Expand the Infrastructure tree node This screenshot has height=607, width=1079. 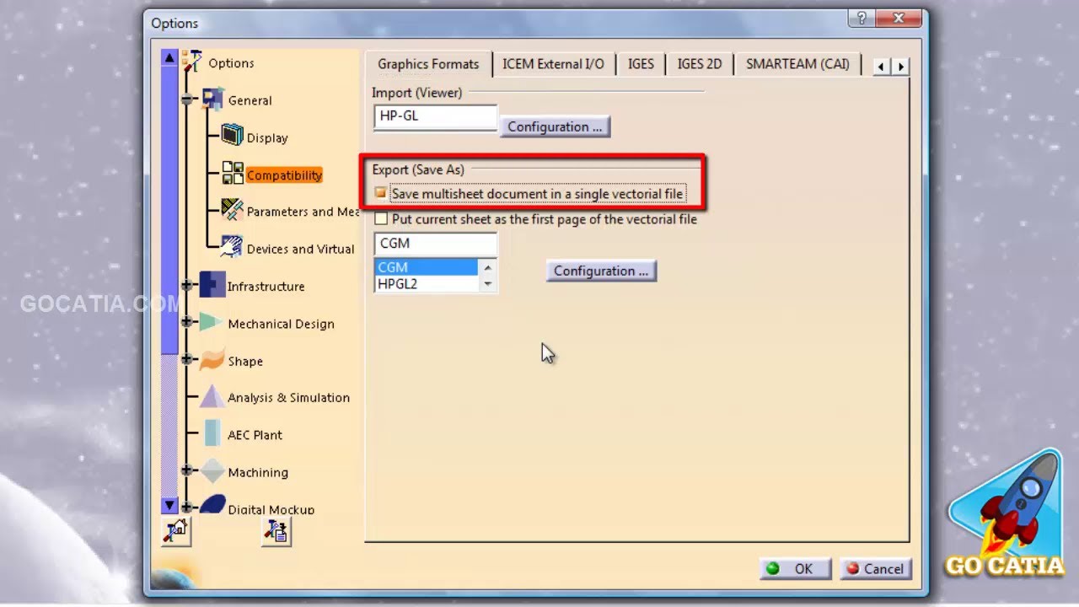(x=187, y=286)
